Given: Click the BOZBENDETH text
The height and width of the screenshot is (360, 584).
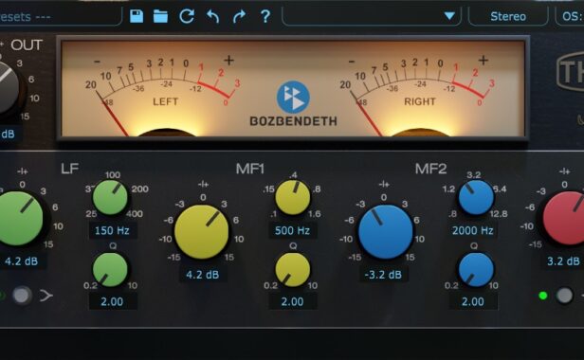Looking at the screenshot, I should (x=294, y=121).
